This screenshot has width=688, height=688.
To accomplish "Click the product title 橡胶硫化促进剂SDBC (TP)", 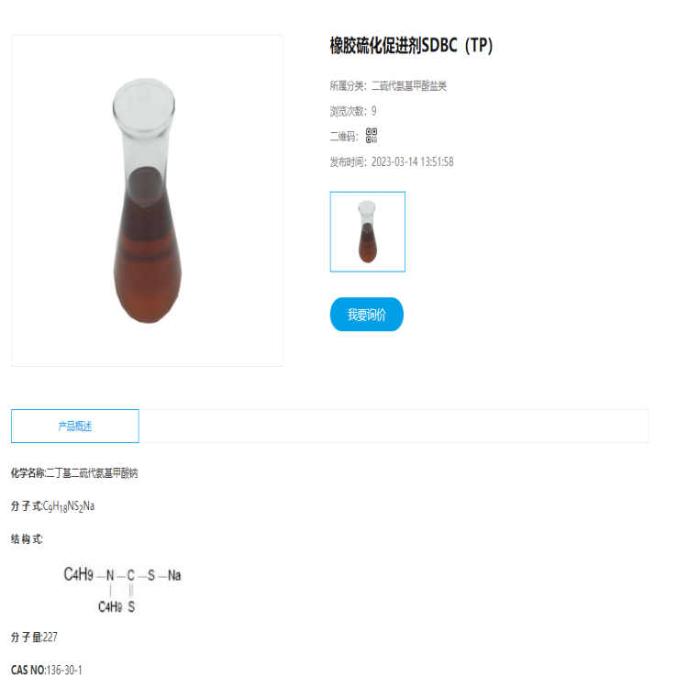I will [411, 46].
